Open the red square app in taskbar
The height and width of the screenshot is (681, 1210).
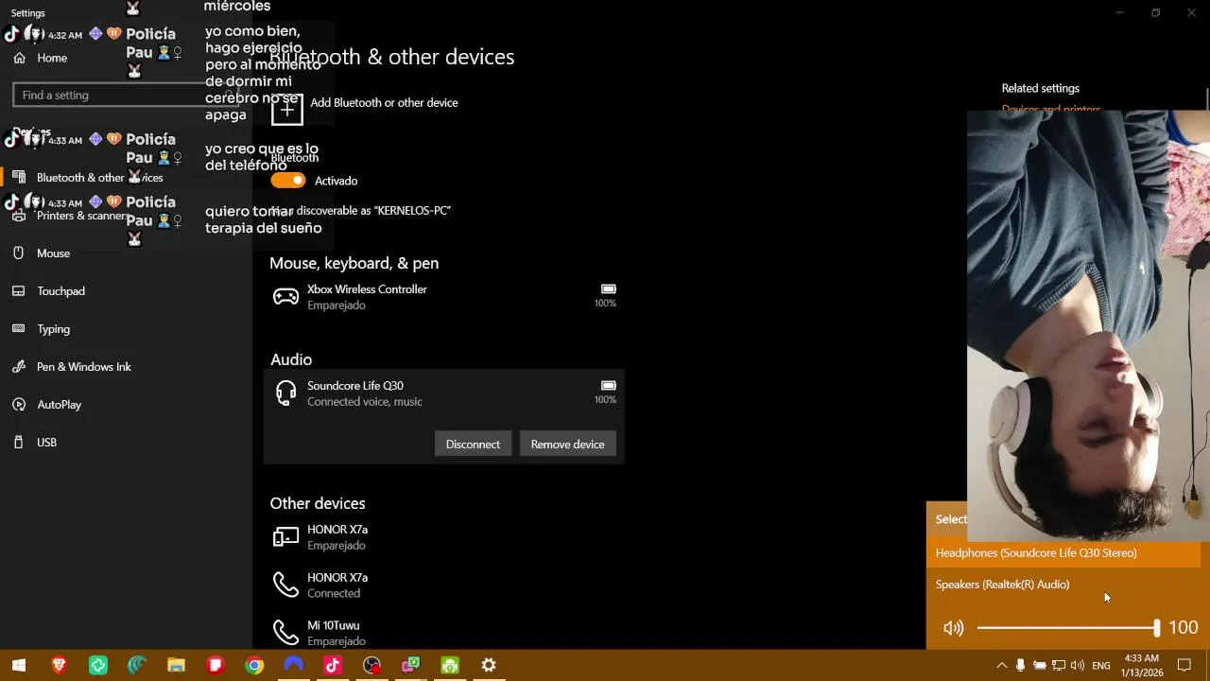[216, 665]
